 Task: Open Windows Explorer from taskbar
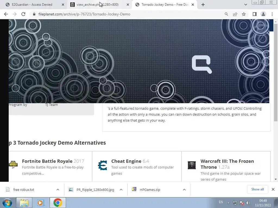click(24, 203)
